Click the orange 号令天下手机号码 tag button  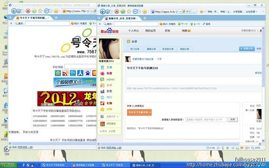139,112
